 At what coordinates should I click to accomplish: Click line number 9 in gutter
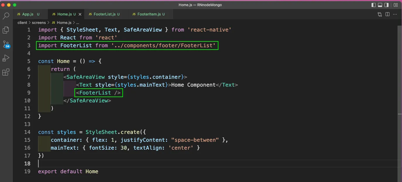(x=29, y=93)
